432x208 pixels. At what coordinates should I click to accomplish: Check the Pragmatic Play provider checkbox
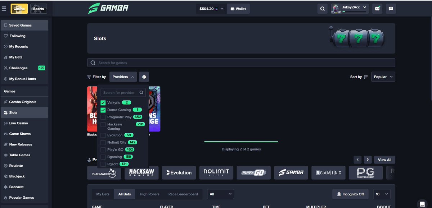[103, 117]
